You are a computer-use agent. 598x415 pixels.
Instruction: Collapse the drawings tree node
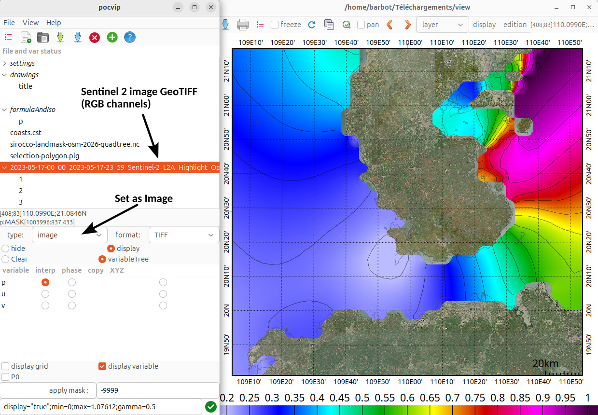[5, 75]
